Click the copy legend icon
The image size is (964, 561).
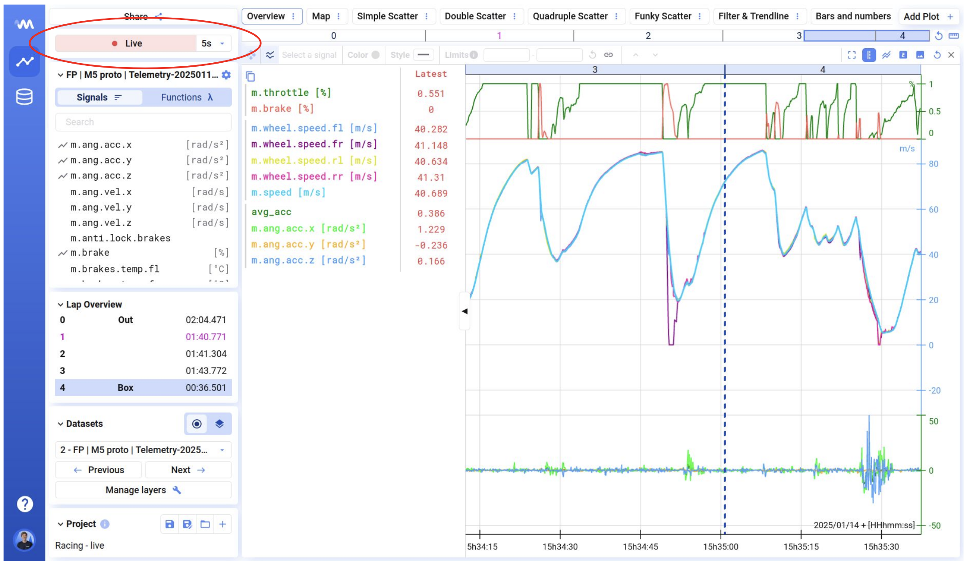coord(250,77)
